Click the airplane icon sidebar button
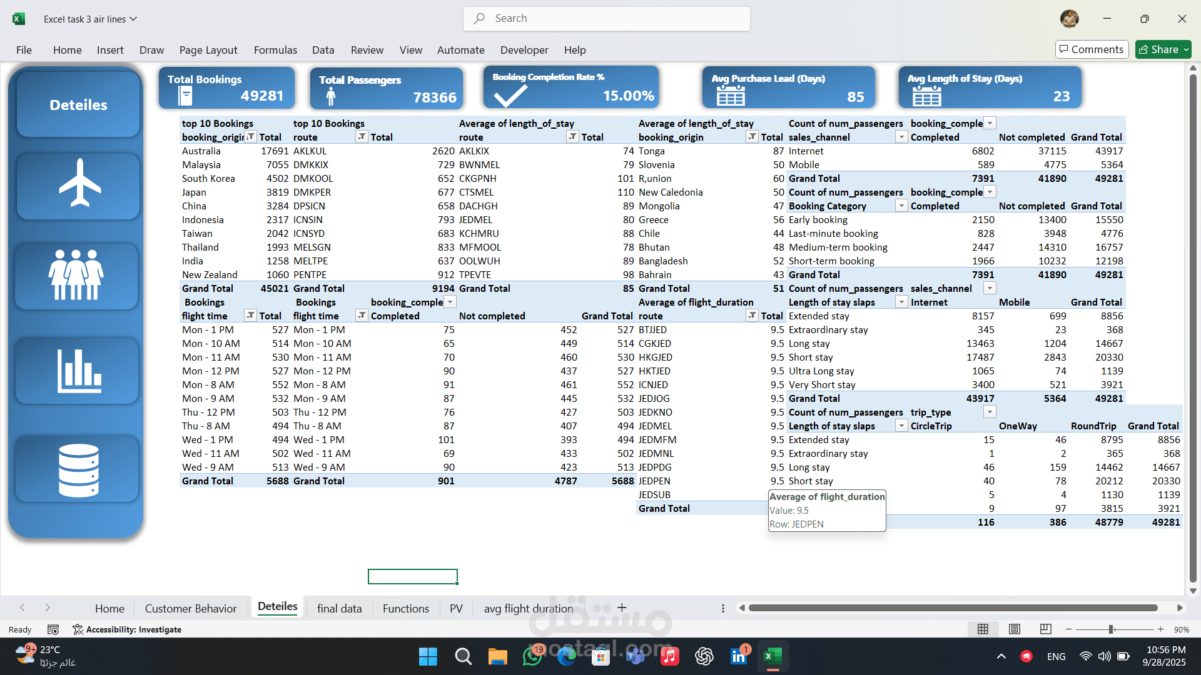1201x675 pixels. [79, 186]
